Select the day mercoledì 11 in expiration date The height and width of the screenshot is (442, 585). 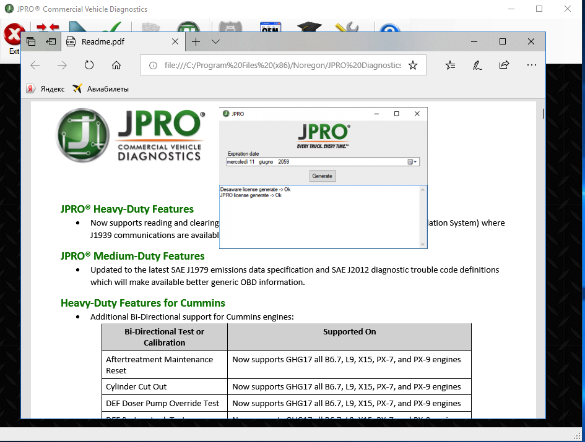click(x=241, y=162)
